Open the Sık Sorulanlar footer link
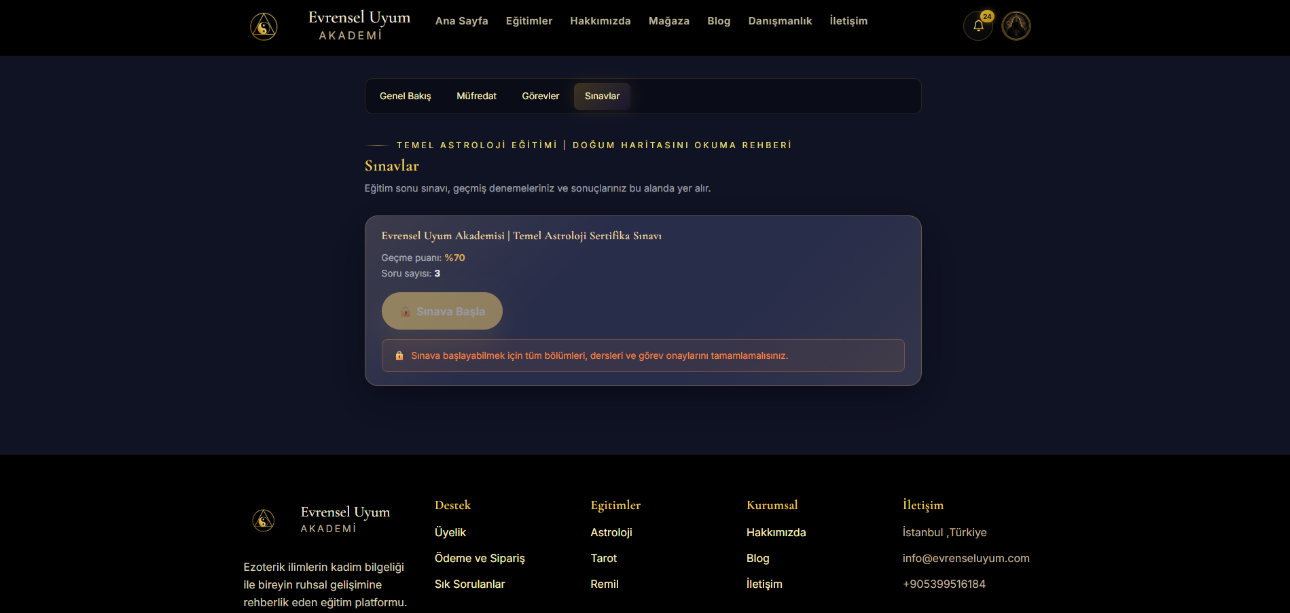 470,584
